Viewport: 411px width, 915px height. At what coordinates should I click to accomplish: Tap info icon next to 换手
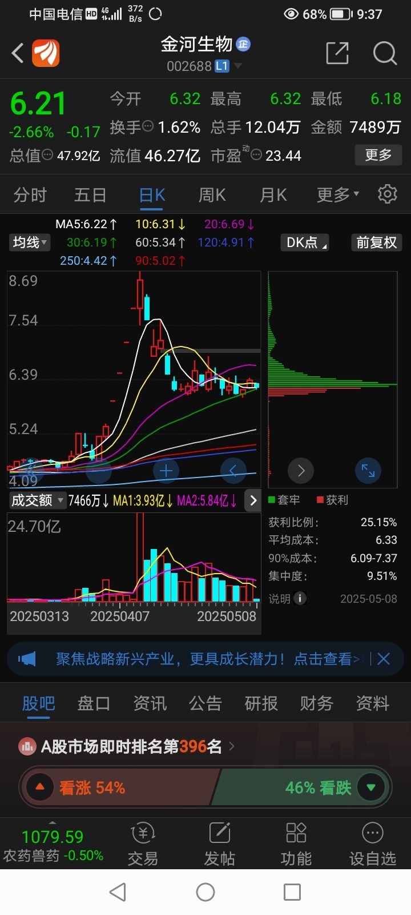[x=147, y=126]
